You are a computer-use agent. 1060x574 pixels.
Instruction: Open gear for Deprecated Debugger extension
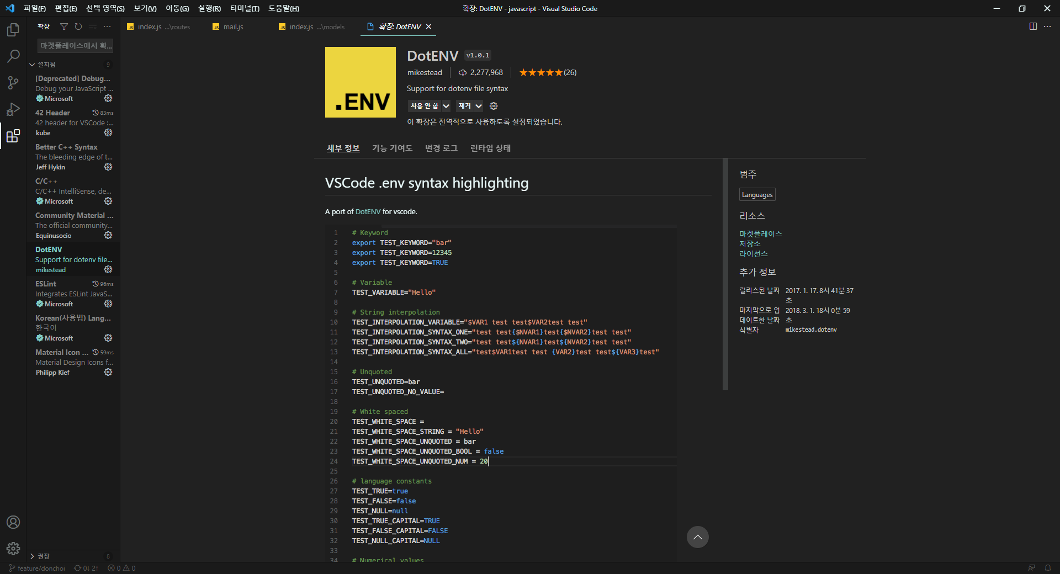pyautogui.click(x=108, y=98)
